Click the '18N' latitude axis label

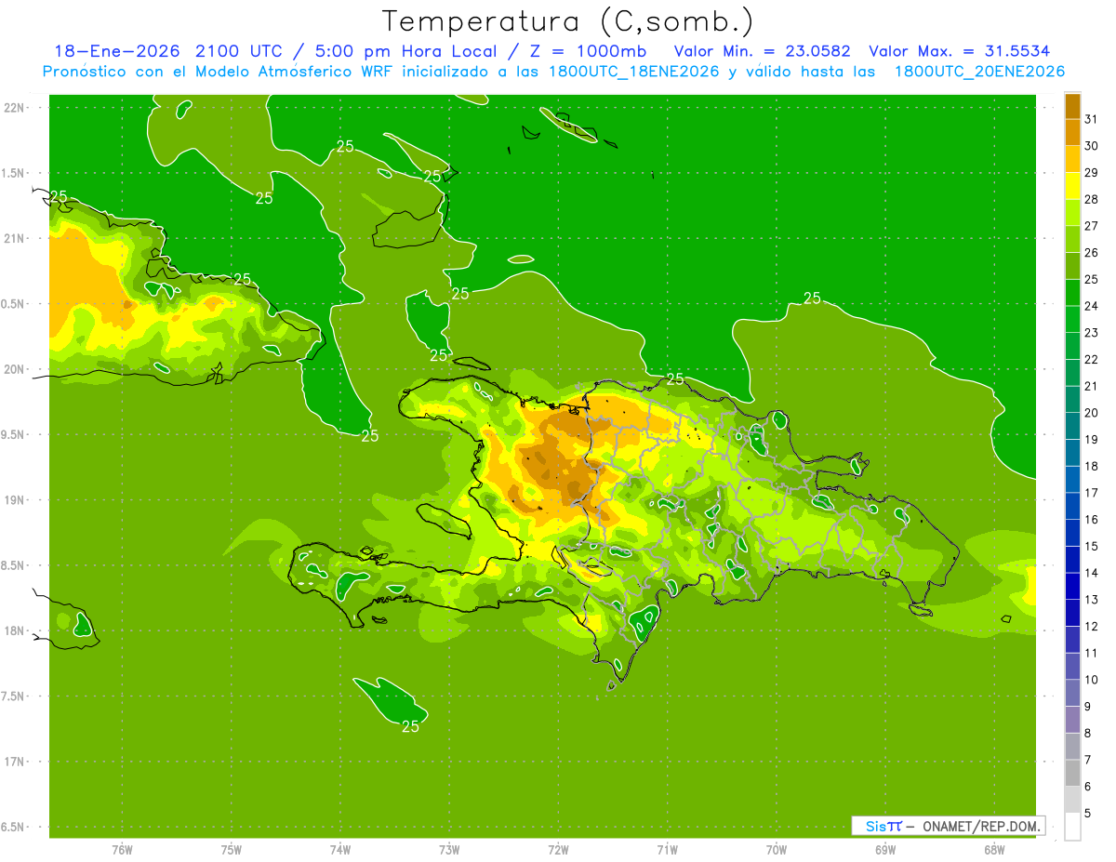point(15,631)
